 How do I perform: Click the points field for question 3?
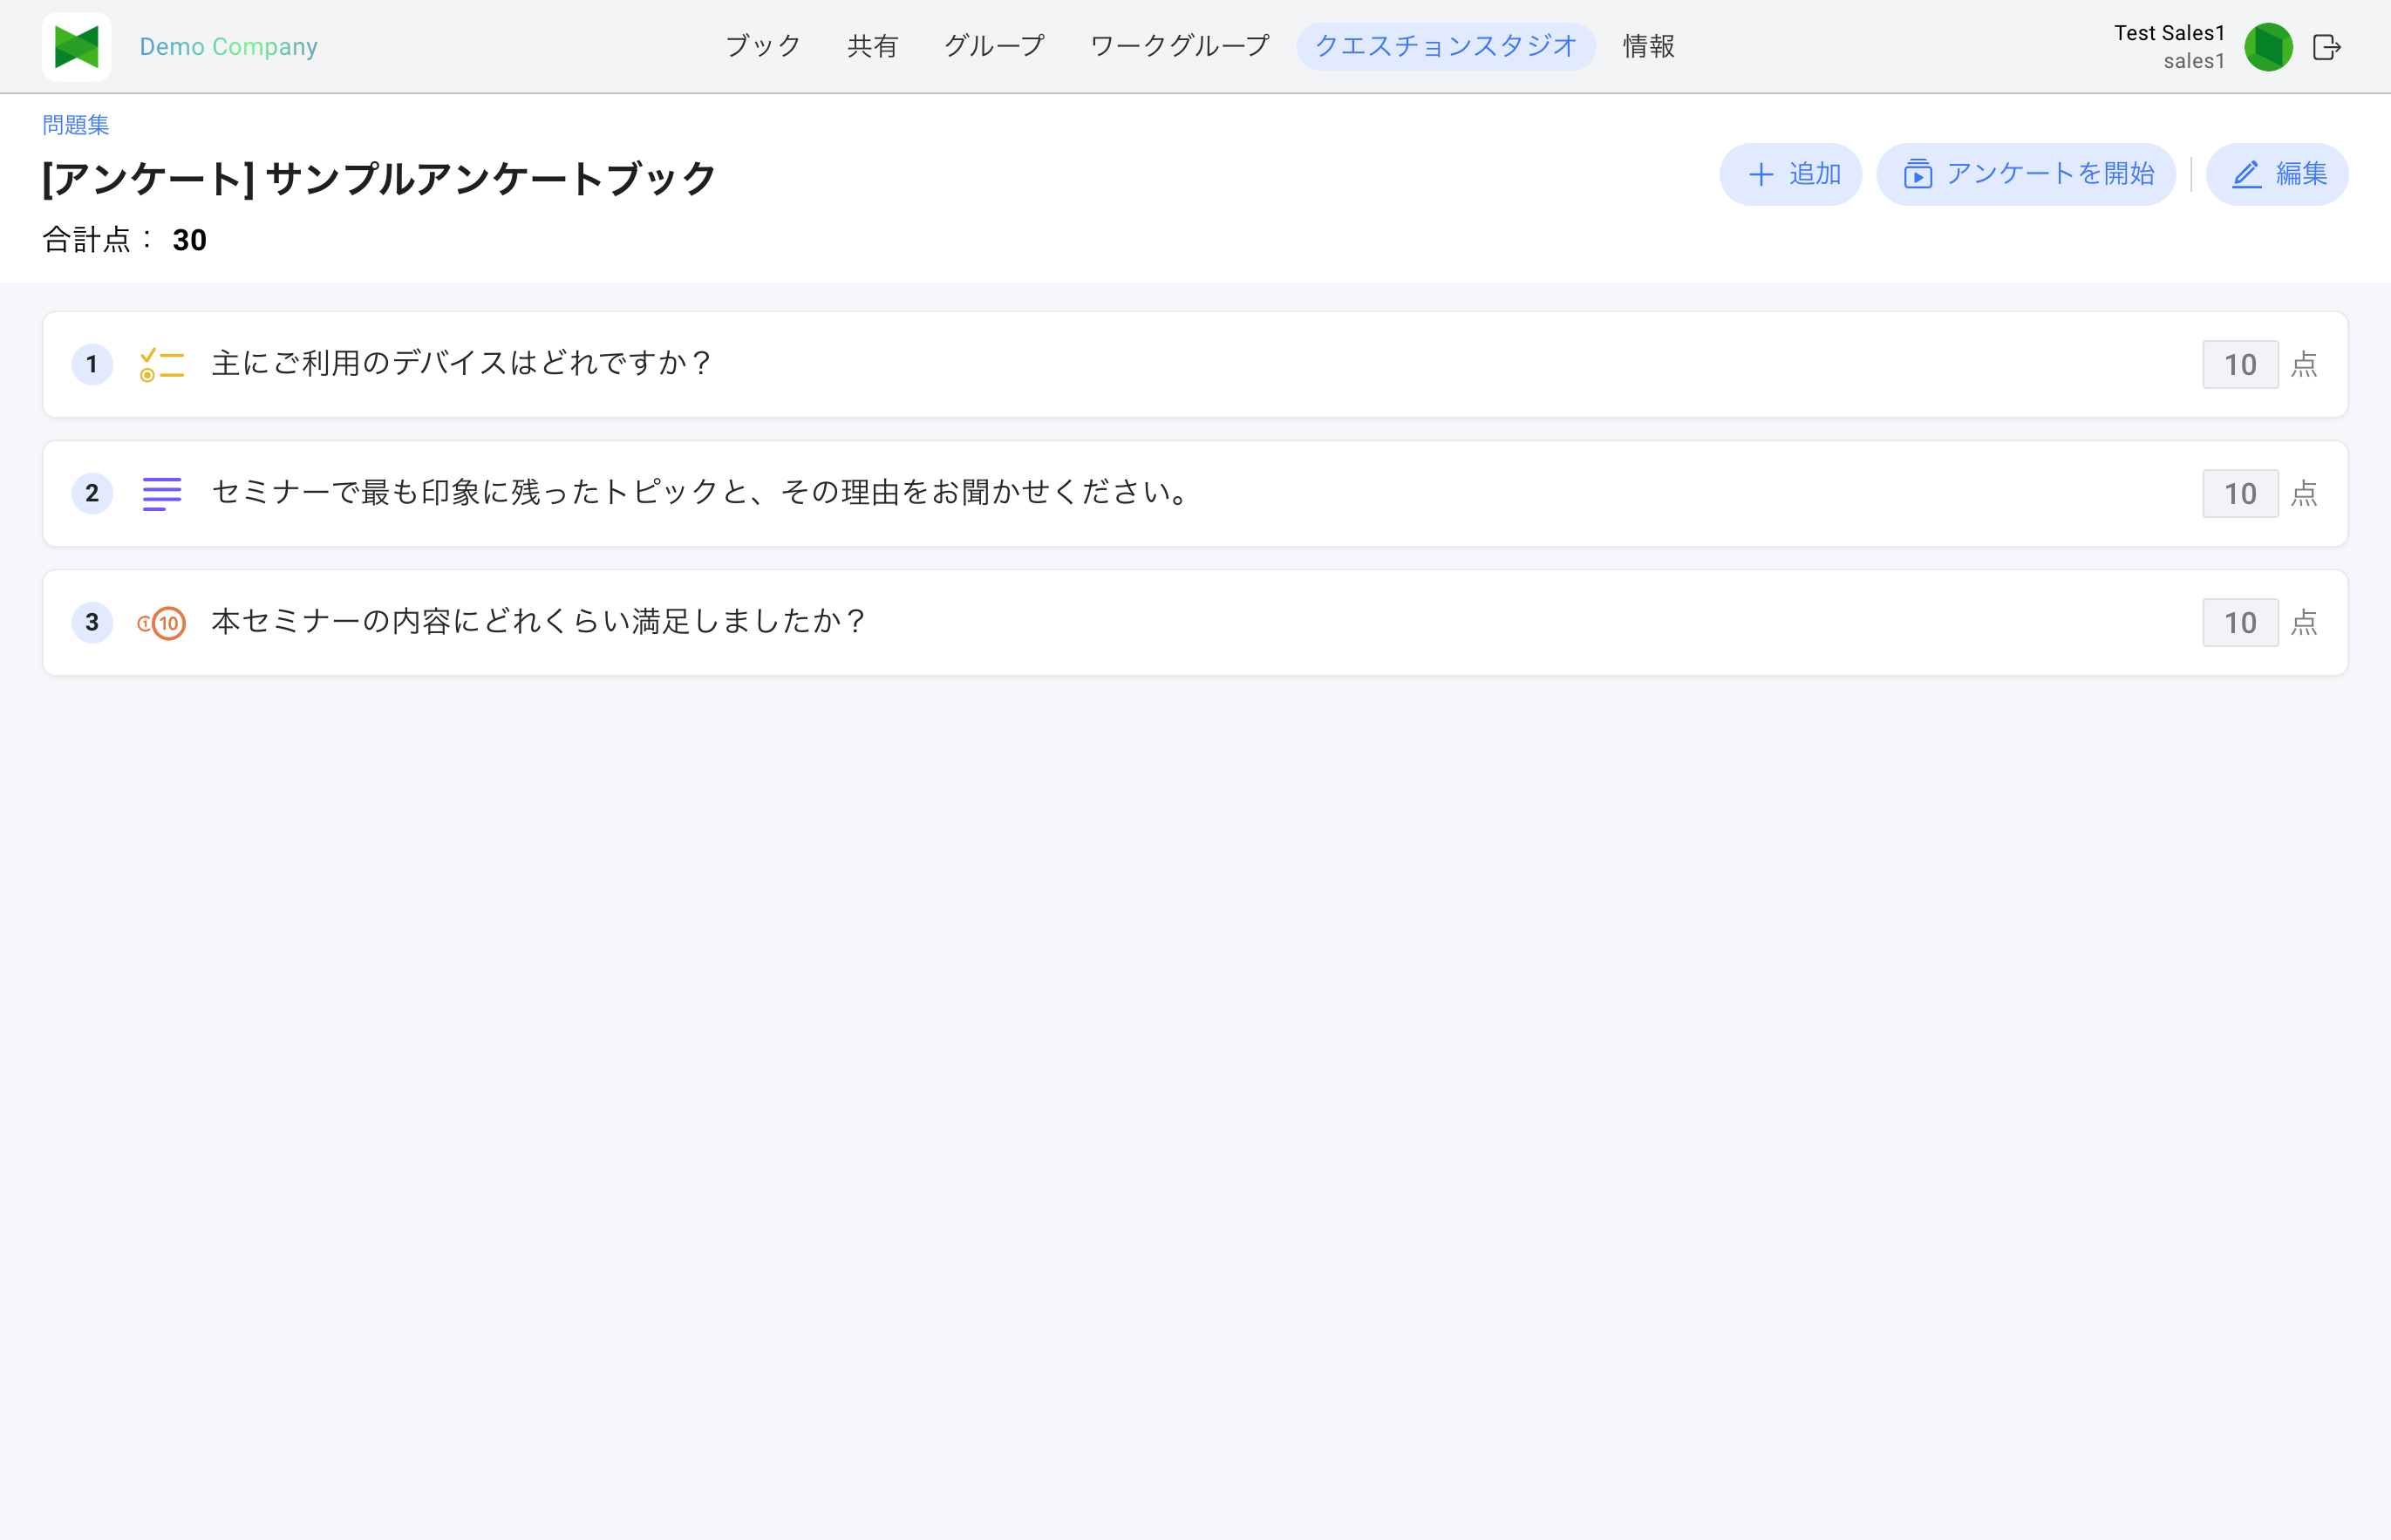click(2240, 622)
